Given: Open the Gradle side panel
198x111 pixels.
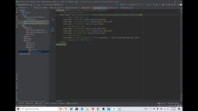Looking at the screenshot, I should [x=181, y=10].
